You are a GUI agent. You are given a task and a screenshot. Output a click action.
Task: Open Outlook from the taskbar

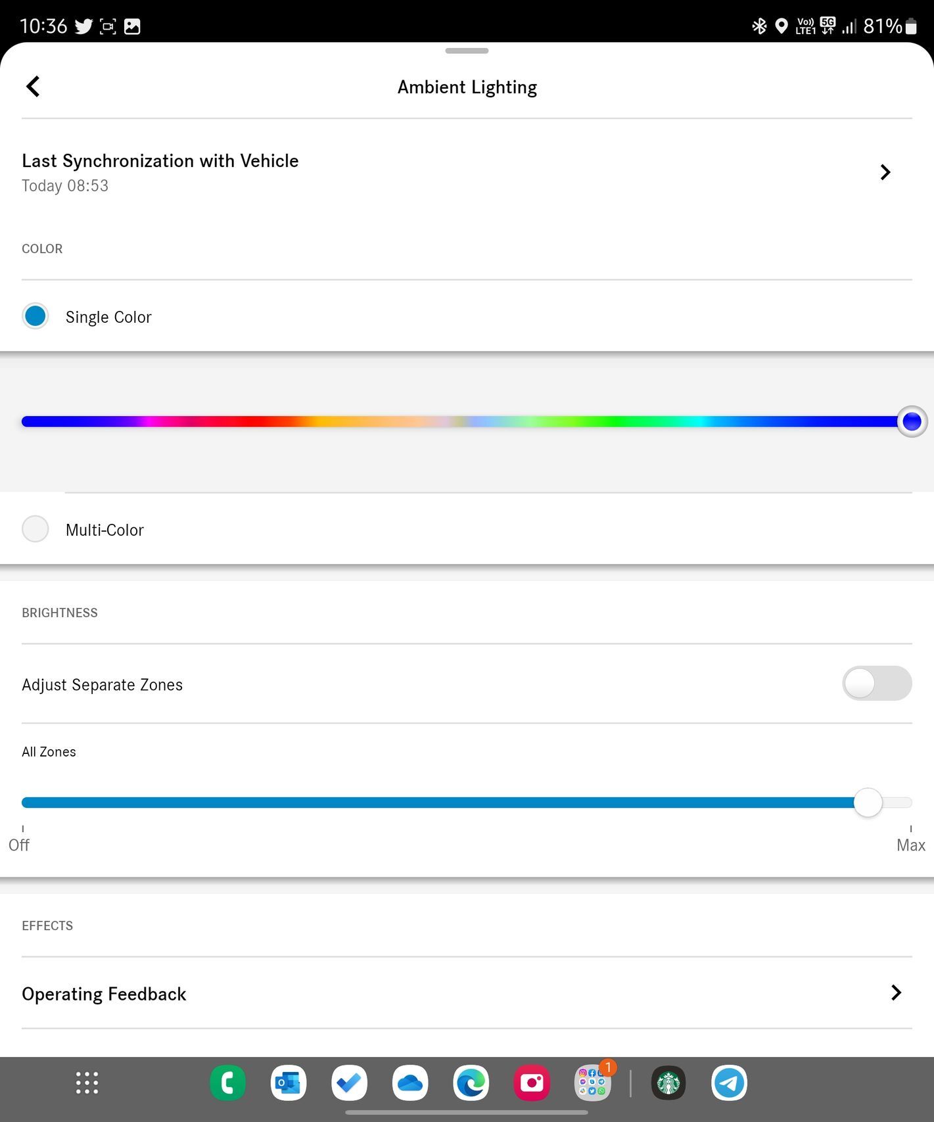[x=289, y=1083]
